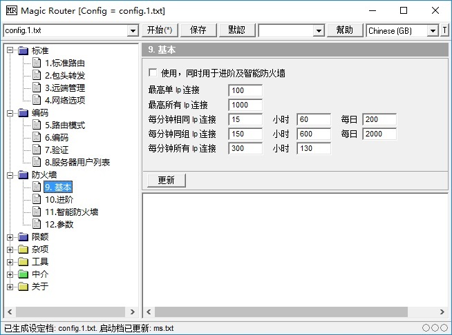
Task: Click the 保存 button
Action: click(x=198, y=30)
